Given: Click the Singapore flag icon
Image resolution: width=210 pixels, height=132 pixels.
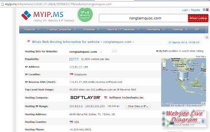Looking at the screenshot, I should pyautogui.click(x=71, y=75).
